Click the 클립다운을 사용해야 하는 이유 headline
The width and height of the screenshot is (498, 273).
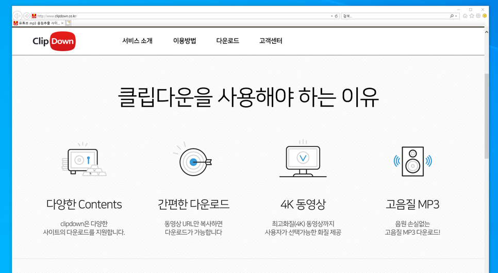click(248, 97)
